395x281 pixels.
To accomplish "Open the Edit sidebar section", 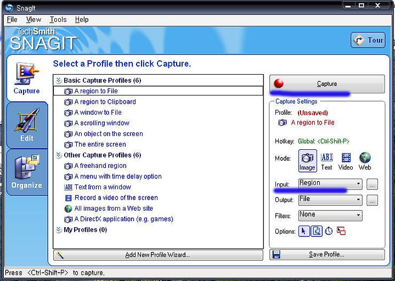I will (27, 125).
